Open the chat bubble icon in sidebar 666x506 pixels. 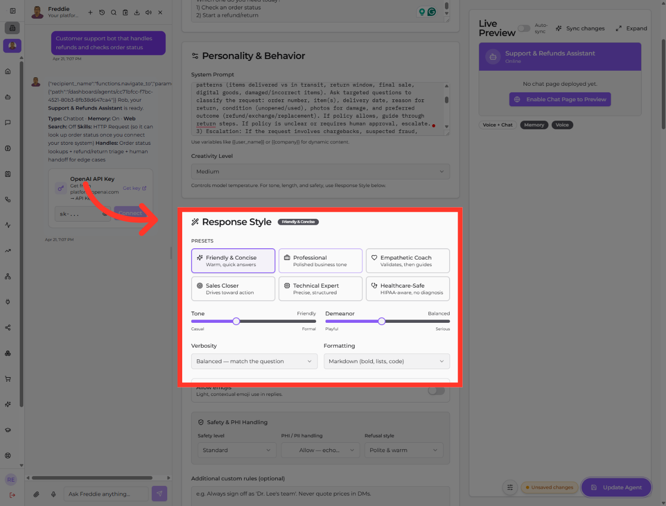pos(8,123)
